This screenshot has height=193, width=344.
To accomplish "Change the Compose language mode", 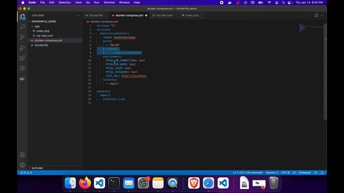I will (305, 173).
